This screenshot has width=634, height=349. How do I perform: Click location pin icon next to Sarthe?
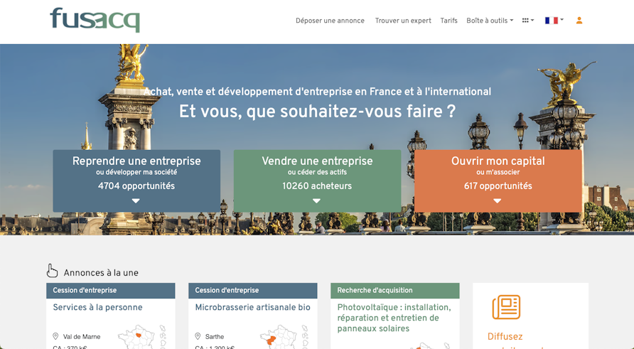click(x=198, y=336)
